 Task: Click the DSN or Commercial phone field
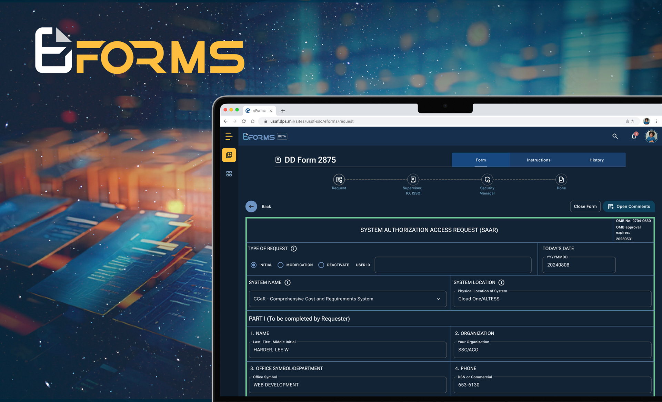click(x=552, y=385)
